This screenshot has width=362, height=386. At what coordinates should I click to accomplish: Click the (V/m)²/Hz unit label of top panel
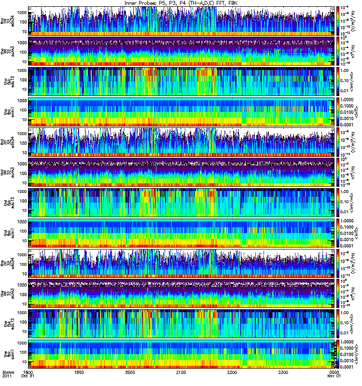354,21
